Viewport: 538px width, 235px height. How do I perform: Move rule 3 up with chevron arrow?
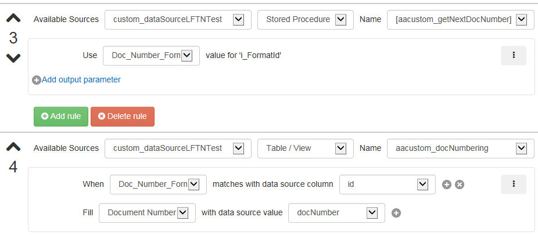pyautogui.click(x=13, y=18)
